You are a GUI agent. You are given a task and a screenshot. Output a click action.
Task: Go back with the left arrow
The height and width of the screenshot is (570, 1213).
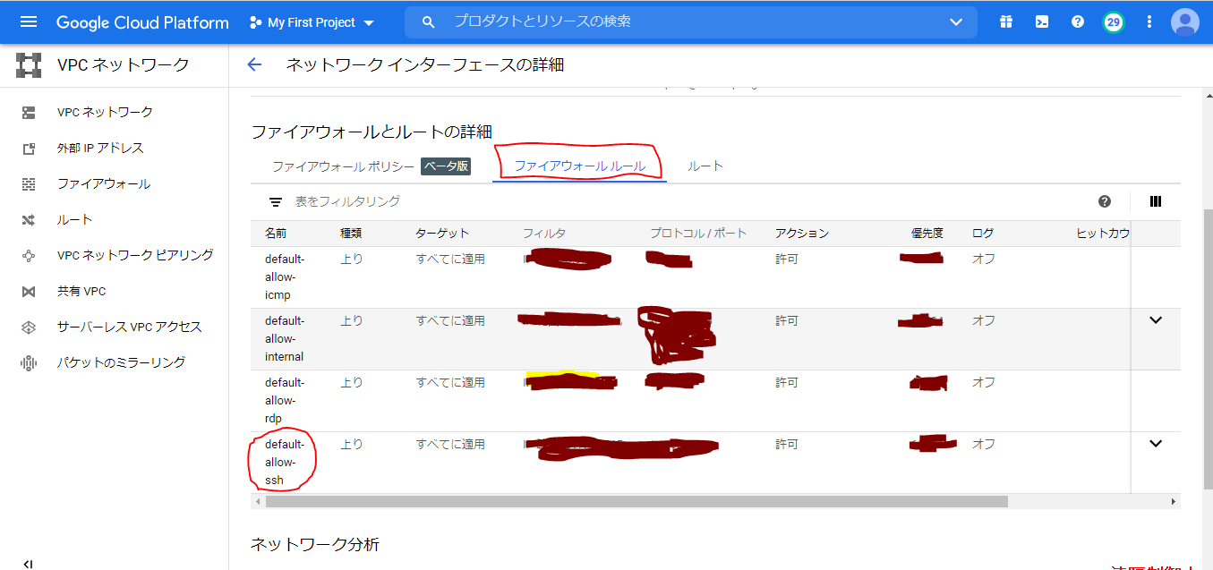click(254, 64)
